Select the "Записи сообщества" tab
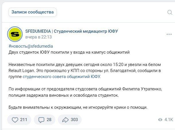This screenshot has width=175, height=130. point(33,12)
